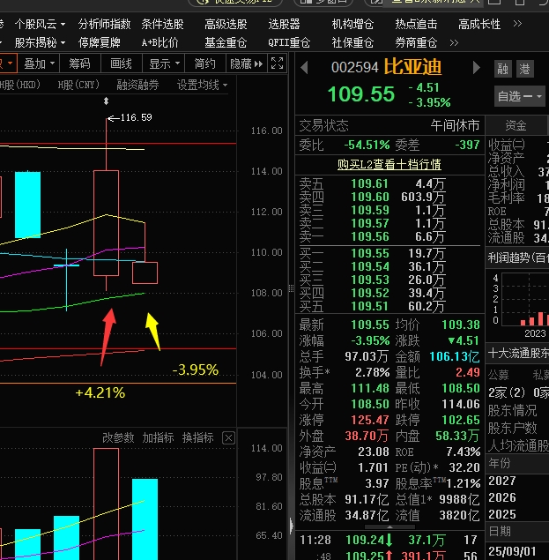Open 基金重仓 menu item
549x560 pixels.
coord(226,43)
